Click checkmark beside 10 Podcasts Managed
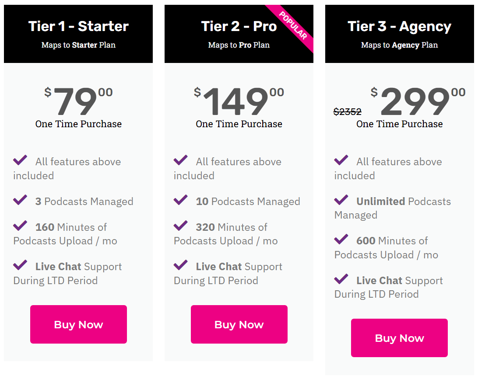 click(x=181, y=200)
